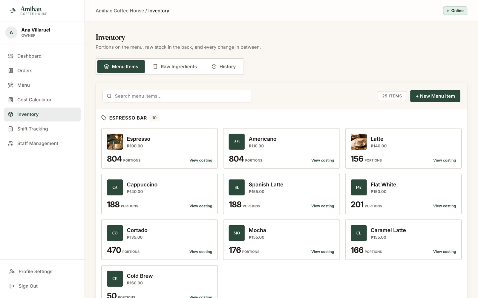478x298 pixels.
Task: Click the Cold Brew item name
Action: (x=140, y=276)
